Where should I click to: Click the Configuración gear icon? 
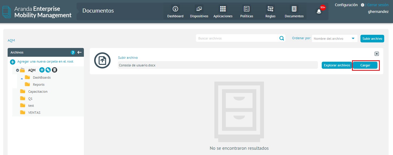point(362,5)
